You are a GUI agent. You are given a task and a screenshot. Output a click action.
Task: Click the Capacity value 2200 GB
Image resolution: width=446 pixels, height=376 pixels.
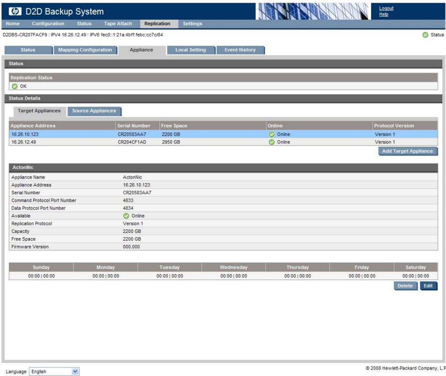(x=132, y=231)
